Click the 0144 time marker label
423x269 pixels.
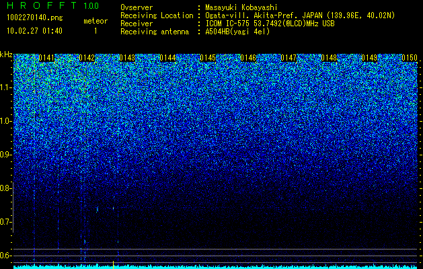click(x=167, y=58)
